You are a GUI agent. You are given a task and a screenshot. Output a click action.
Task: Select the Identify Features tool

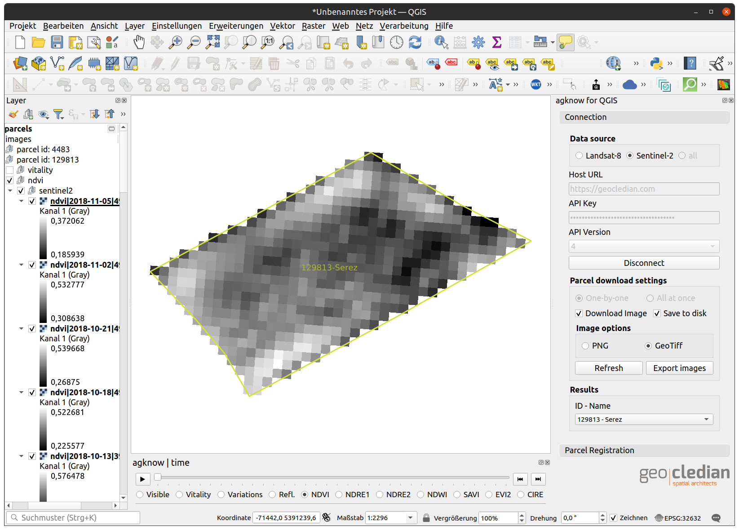pos(441,43)
